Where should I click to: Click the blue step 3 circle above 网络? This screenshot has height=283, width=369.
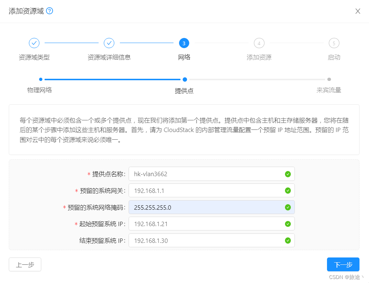click(184, 43)
